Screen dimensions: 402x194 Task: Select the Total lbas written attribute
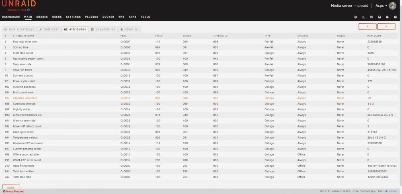(24, 171)
